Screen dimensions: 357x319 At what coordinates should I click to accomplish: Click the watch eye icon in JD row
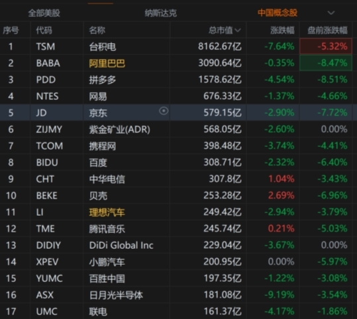[164, 111]
